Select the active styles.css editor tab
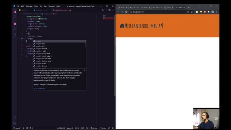The image size is (231, 130). click(62, 10)
